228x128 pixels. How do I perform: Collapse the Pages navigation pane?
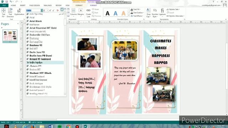click(18, 24)
